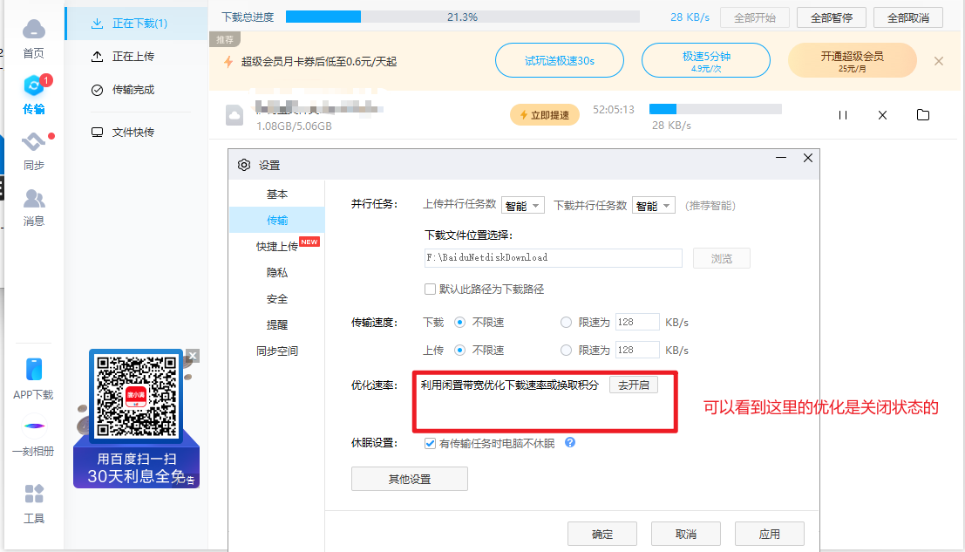
Task: Click the 立即提速 speed-up button
Action: tap(545, 115)
